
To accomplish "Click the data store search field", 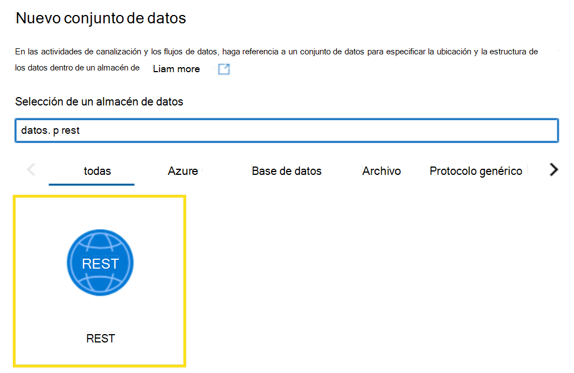I will 287,130.
